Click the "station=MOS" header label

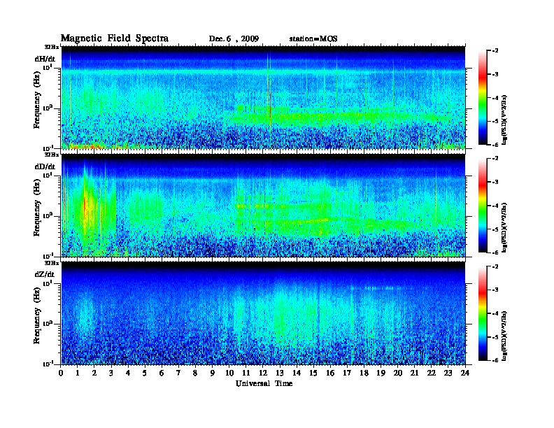[313, 39]
